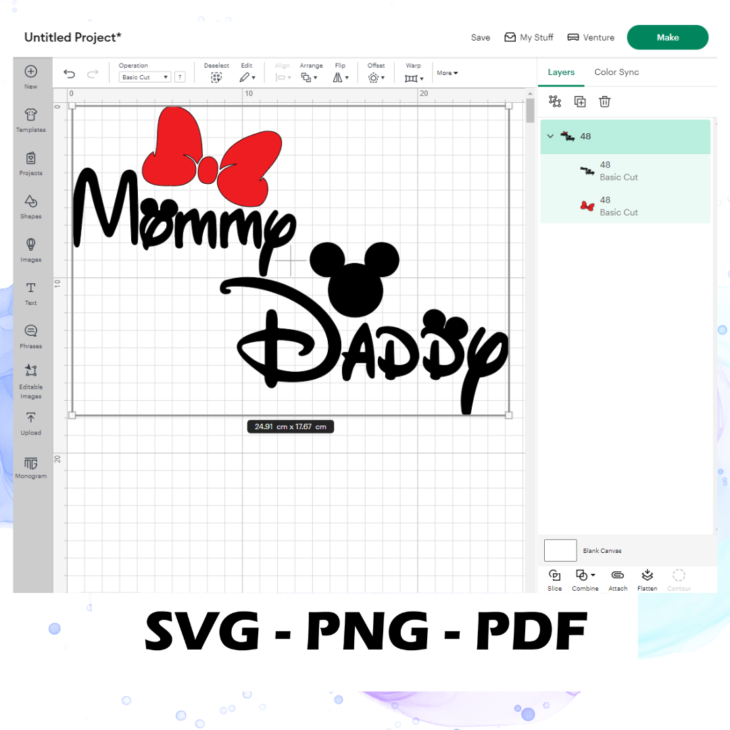
Task: Open the Projects panel
Action: click(x=30, y=164)
